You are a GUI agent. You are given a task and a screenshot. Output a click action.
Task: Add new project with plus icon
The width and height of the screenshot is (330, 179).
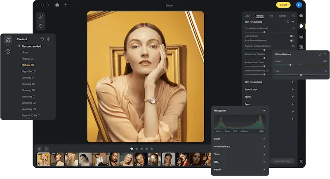click(66, 5)
